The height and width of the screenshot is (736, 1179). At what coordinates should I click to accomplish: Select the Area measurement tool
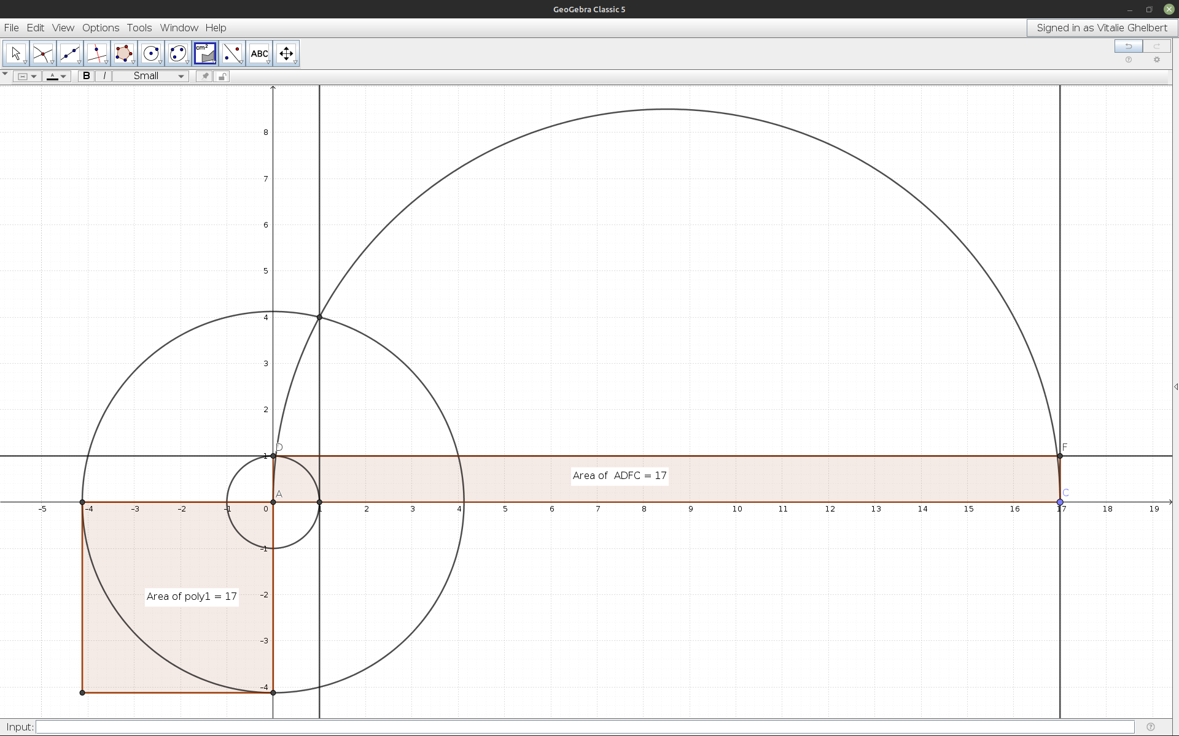coord(205,54)
